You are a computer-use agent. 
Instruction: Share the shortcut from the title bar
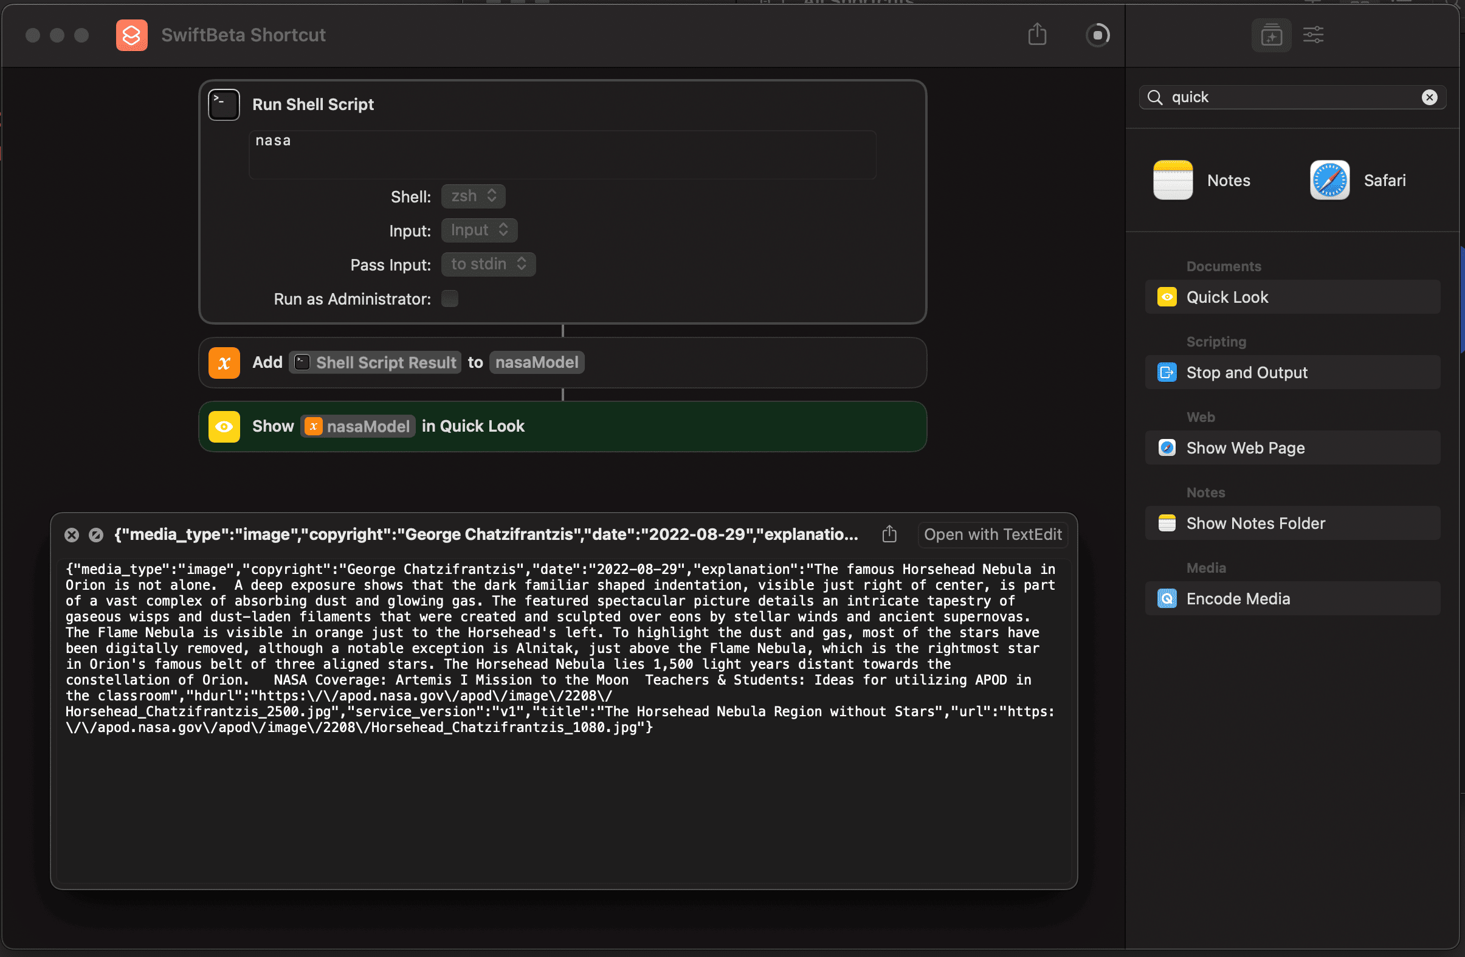coord(1037,34)
